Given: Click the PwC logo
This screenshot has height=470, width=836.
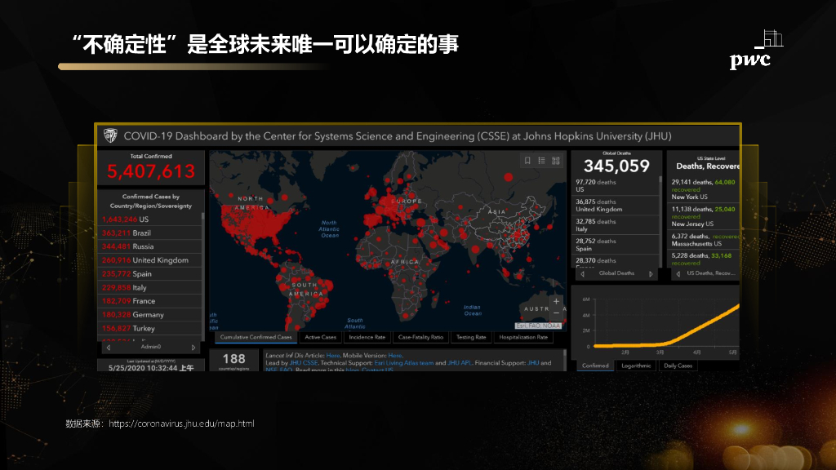Looking at the screenshot, I should (756, 50).
